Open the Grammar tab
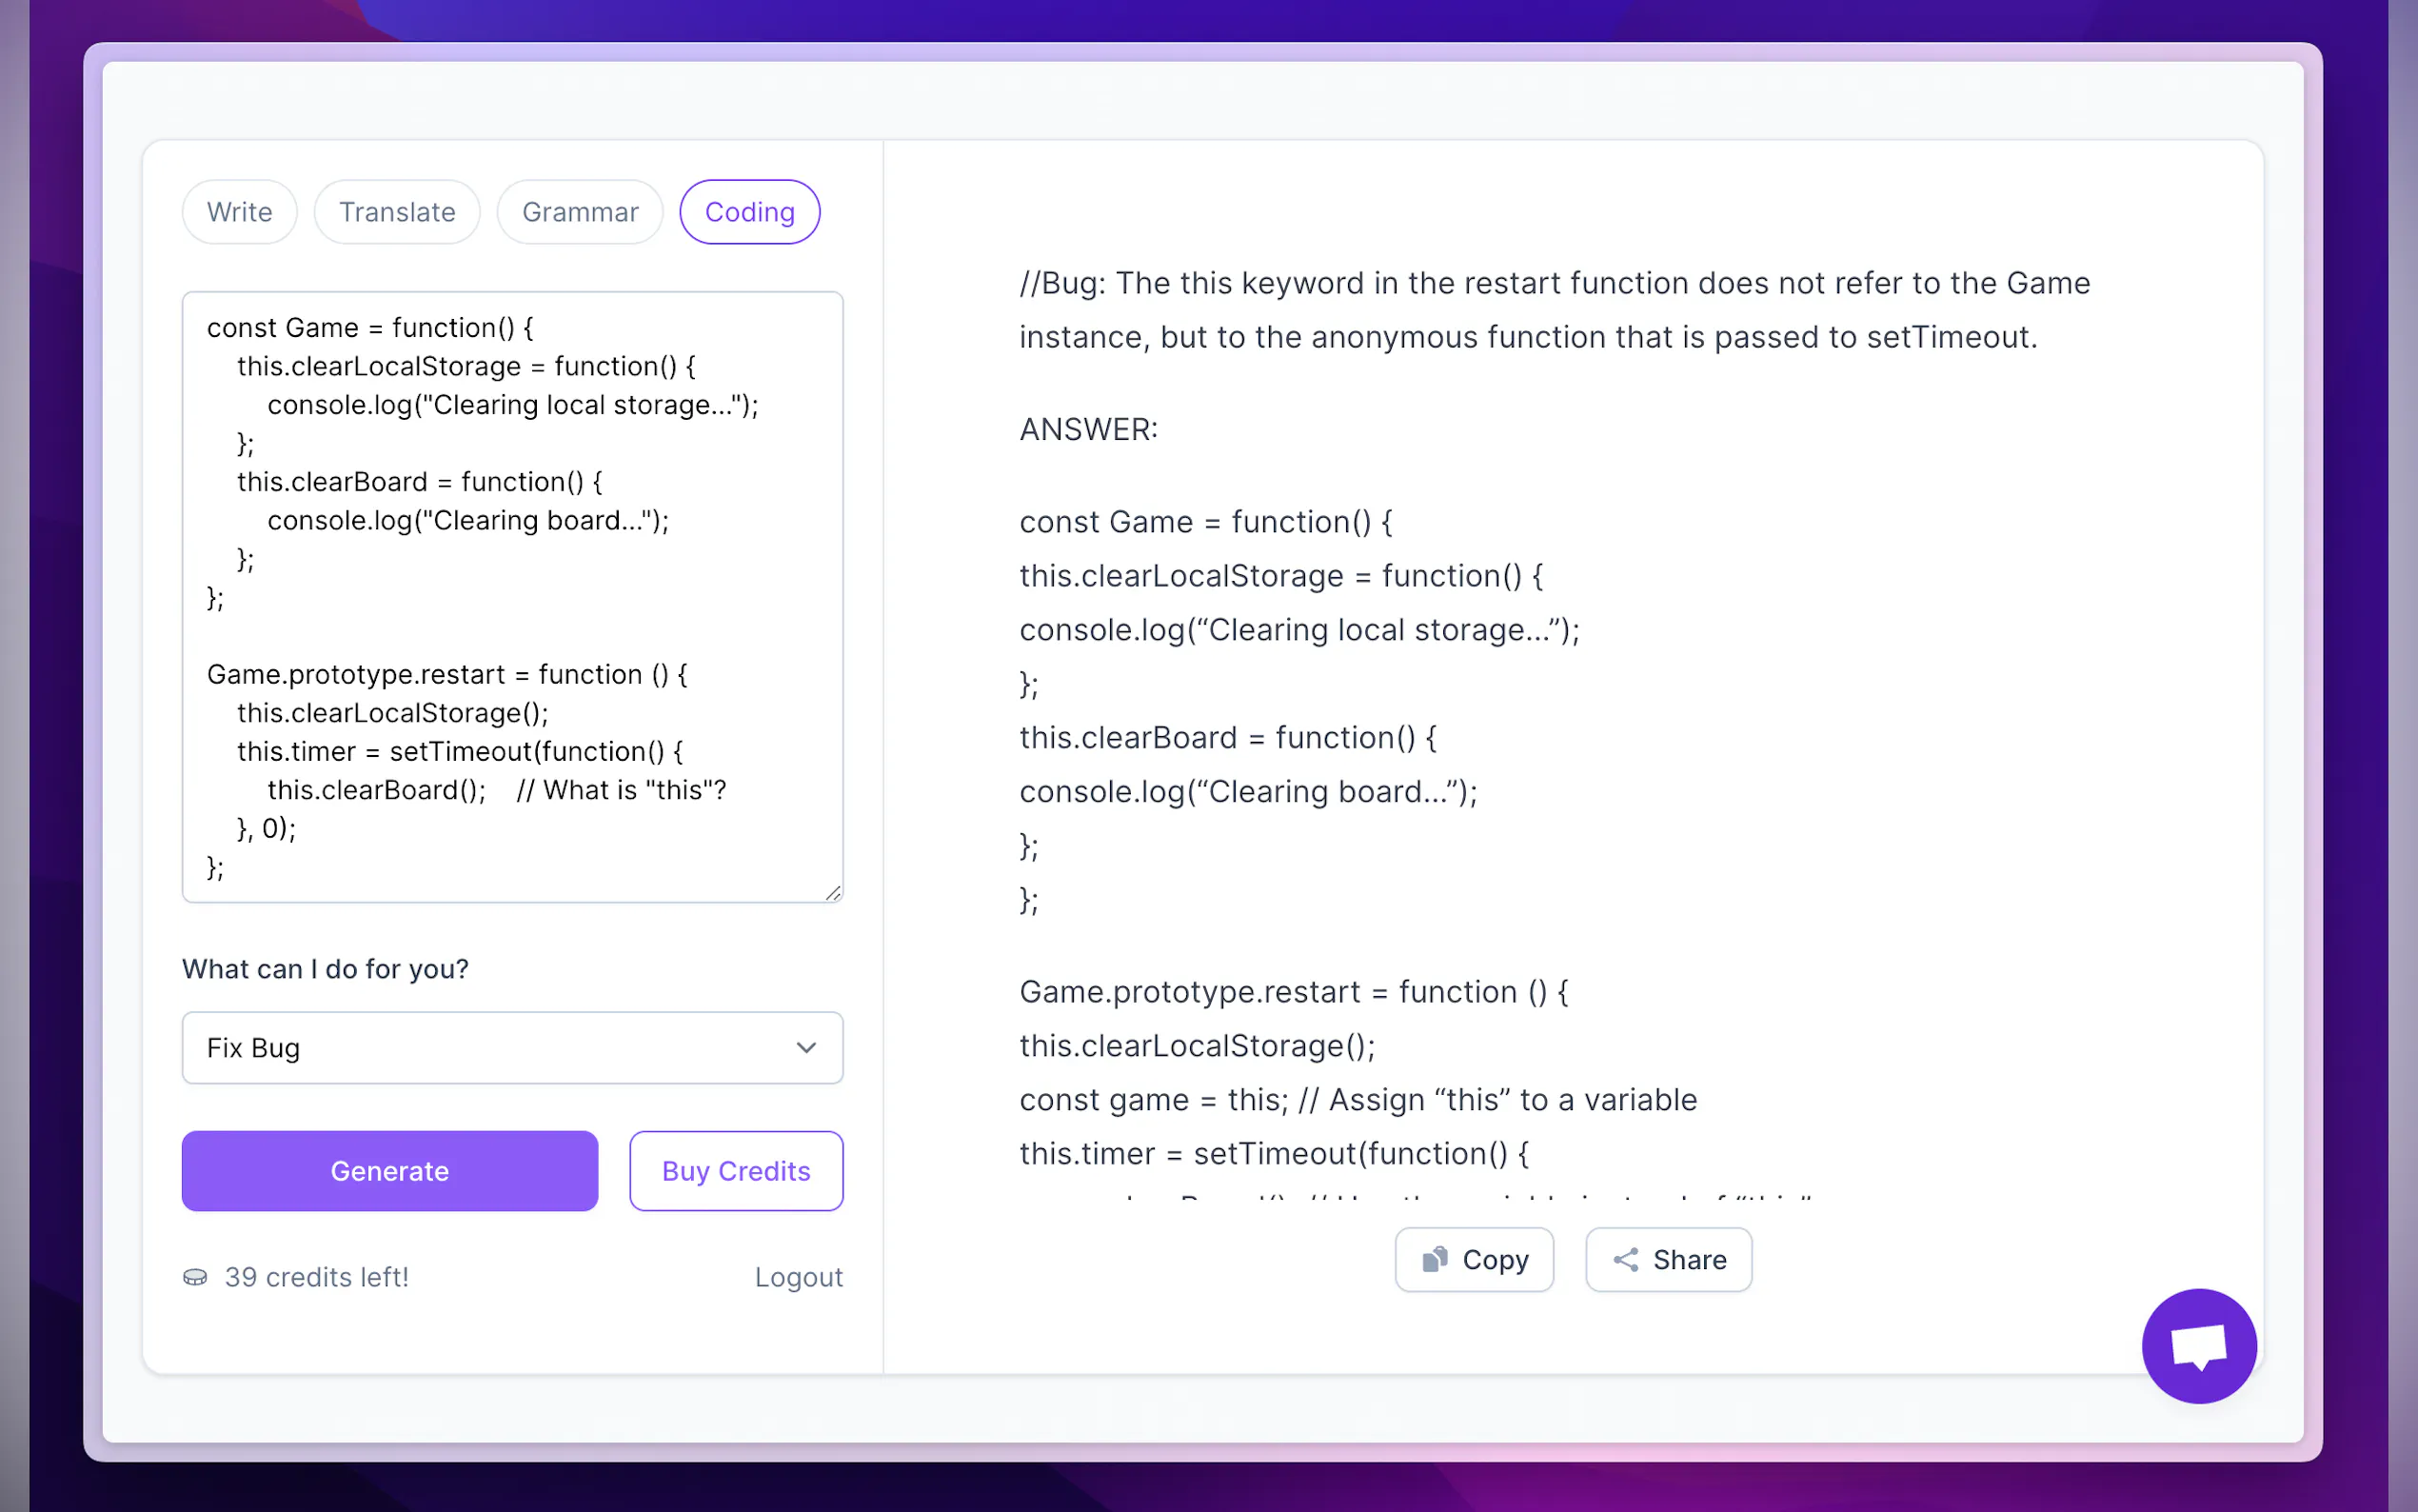The height and width of the screenshot is (1512, 2418). tap(580, 212)
